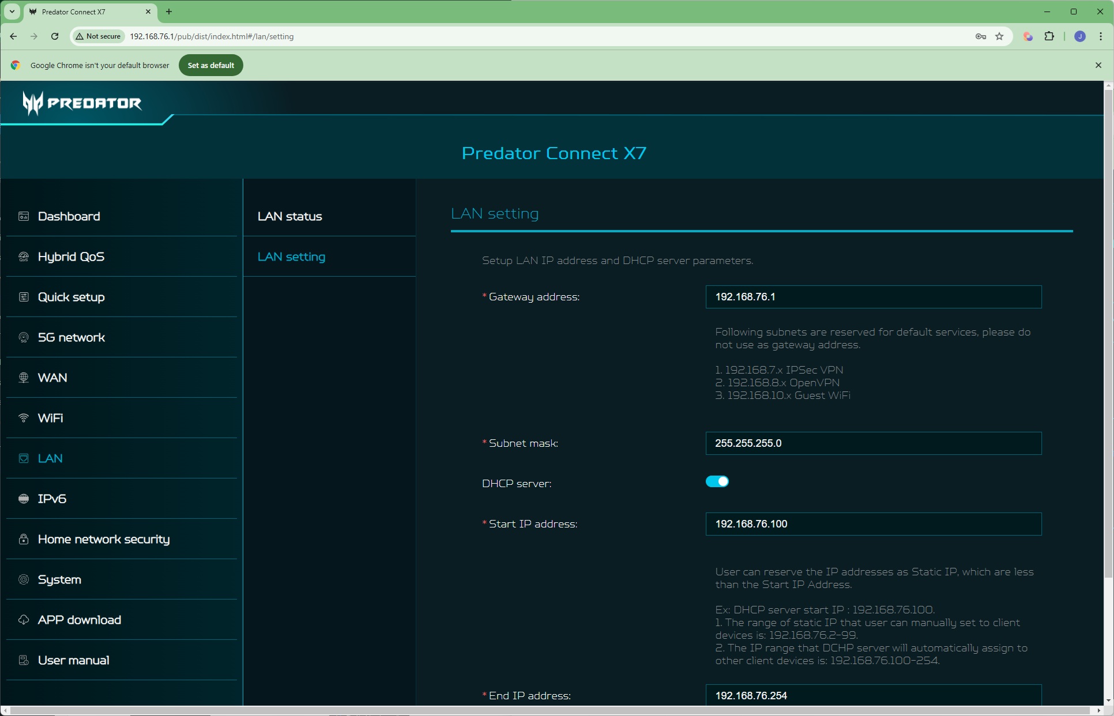The image size is (1114, 716).
Task: Select the IPv6 menu item
Action: pyautogui.click(x=52, y=499)
